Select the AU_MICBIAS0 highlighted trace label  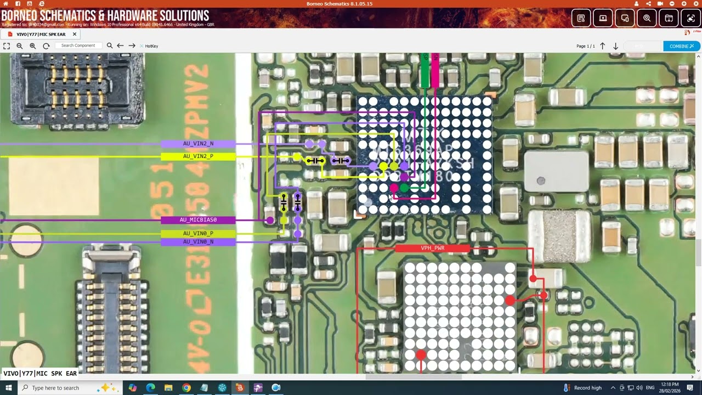tap(197, 219)
